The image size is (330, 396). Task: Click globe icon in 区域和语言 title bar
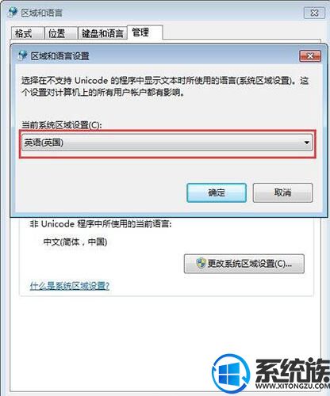[x=13, y=13]
